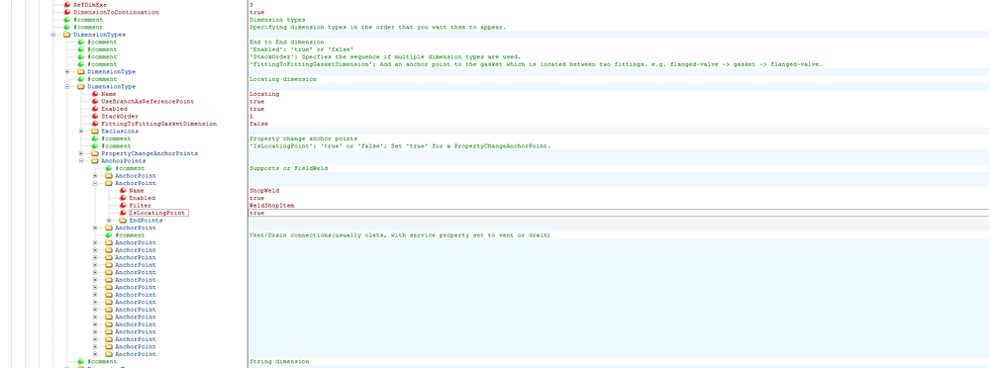Click the red icon beside UseBranchAsReferencePoint

click(x=95, y=102)
